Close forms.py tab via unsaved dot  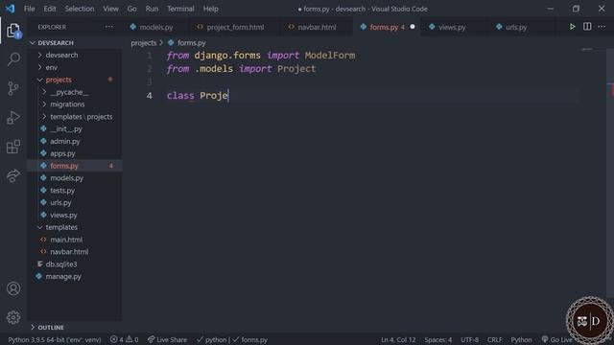[413, 27]
